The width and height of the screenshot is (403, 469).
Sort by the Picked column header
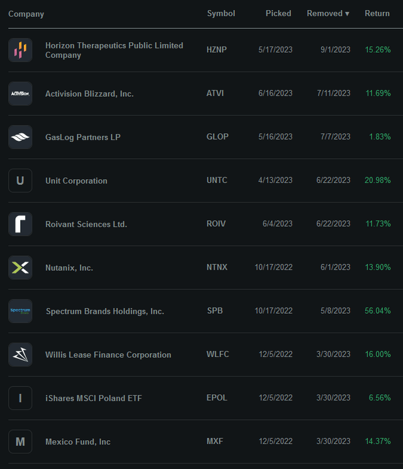278,14
